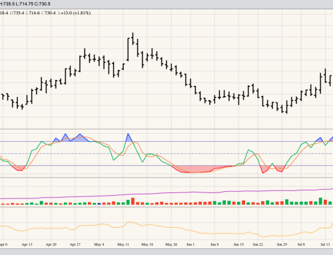
Task: Click the 'Apr 27' date axis label
Action: (75, 244)
